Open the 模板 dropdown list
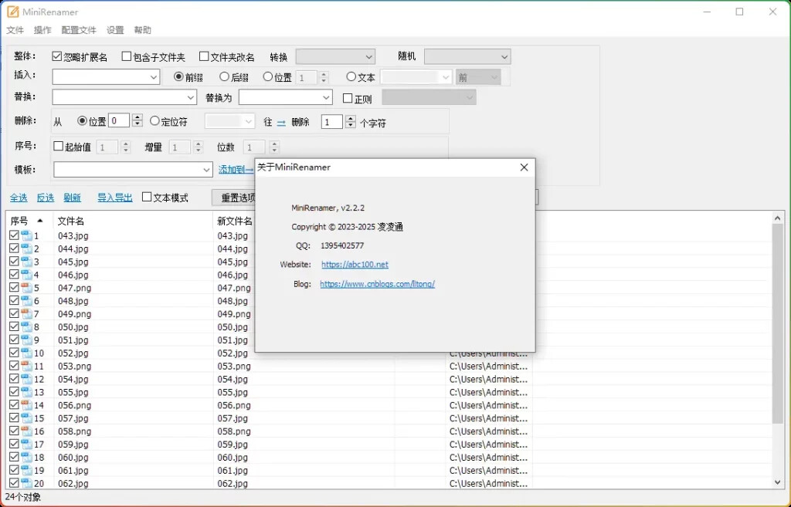 point(205,169)
